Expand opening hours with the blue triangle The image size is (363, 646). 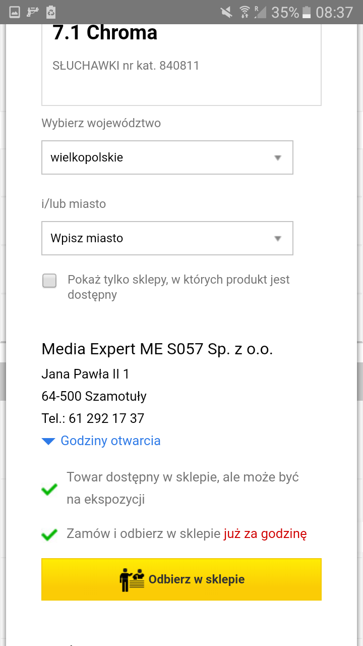click(48, 441)
